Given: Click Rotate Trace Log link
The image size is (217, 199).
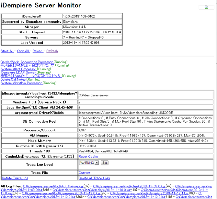Looking at the screenshot, I should 15,178.
